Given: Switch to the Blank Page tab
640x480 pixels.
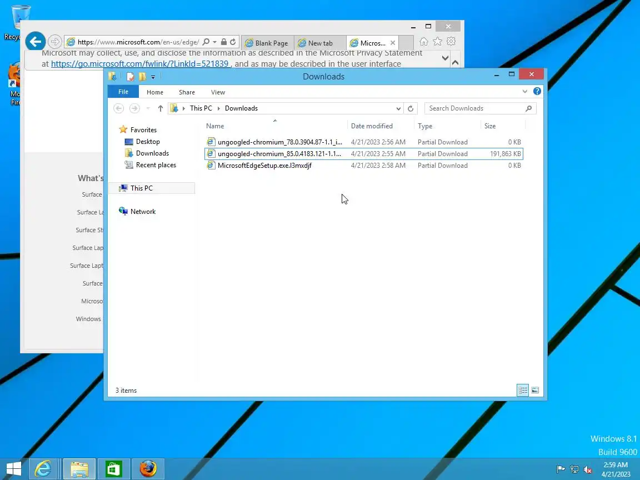Looking at the screenshot, I should point(267,43).
